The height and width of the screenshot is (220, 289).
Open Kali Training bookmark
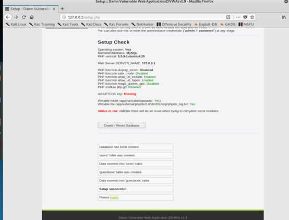[x=42, y=25]
